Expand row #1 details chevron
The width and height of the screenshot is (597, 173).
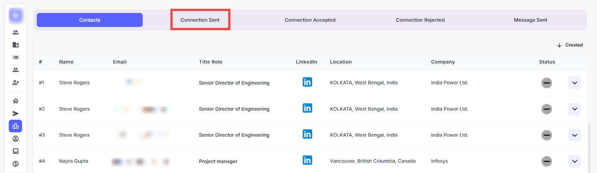(575, 83)
